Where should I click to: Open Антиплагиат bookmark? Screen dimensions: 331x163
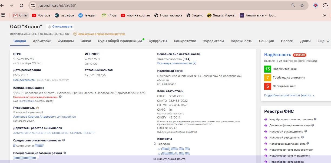[258, 15]
